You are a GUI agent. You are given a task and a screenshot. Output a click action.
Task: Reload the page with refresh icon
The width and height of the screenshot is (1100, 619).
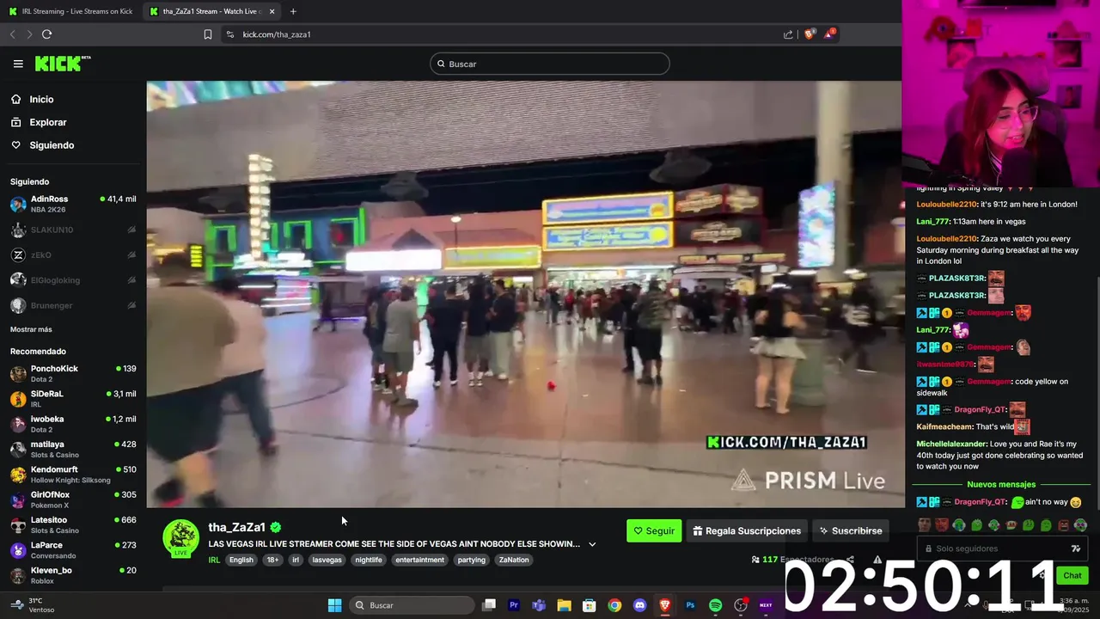click(47, 34)
